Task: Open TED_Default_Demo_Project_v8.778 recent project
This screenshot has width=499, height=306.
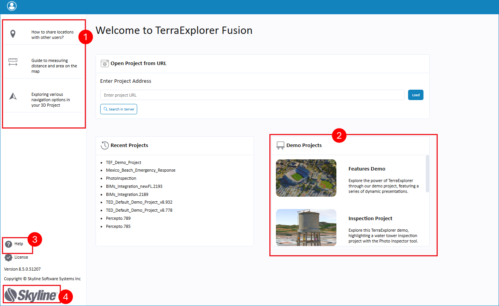Action: (x=139, y=210)
